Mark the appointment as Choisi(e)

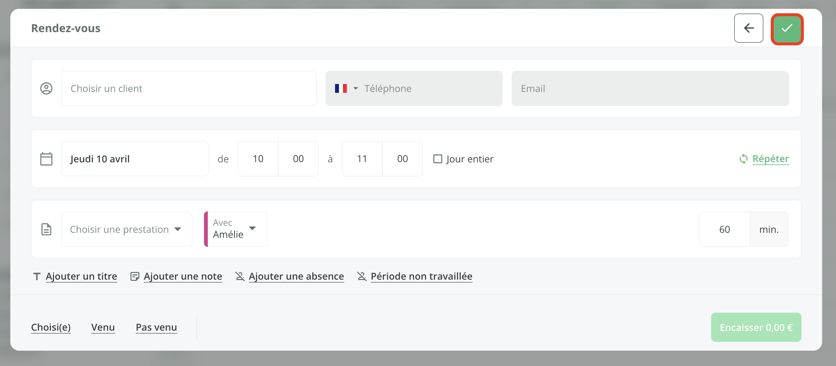tap(51, 327)
